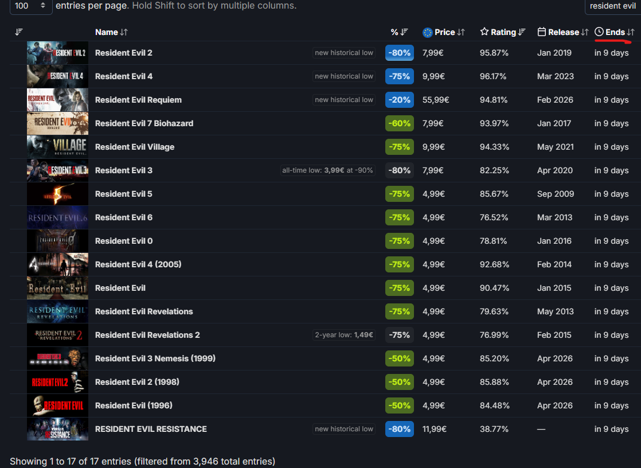
Task: Open Resident Evil 3 Nemesis thumbnail
Action: click(58, 358)
